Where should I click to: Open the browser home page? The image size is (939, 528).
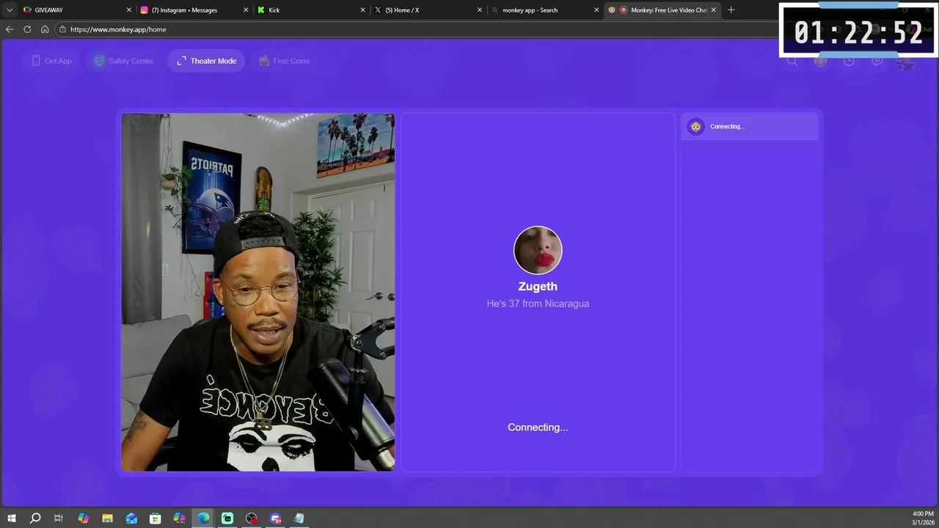(x=45, y=29)
